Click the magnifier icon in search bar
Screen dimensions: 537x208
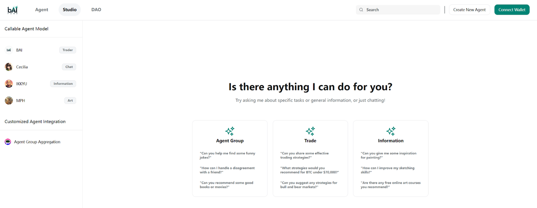click(x=361, y=10)
